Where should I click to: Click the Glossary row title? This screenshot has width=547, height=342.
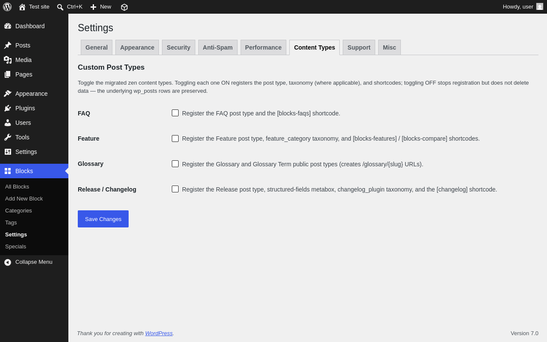(91, 164)
